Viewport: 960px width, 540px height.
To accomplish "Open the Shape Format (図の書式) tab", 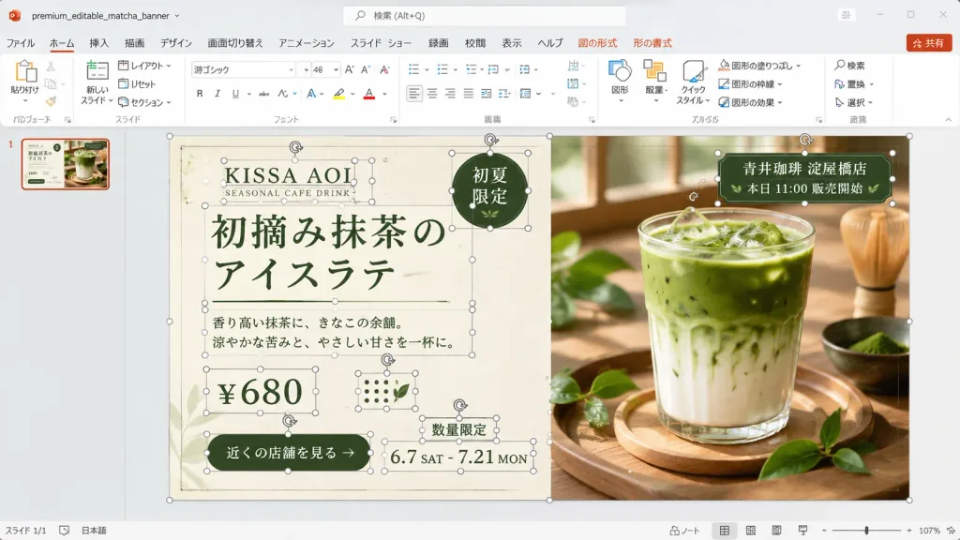I will coord(652,43).
